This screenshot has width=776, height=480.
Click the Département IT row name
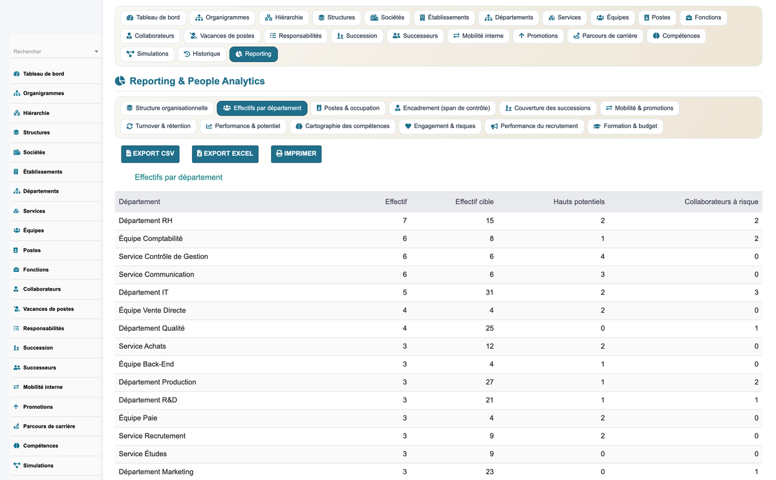(x=144, y=293)
